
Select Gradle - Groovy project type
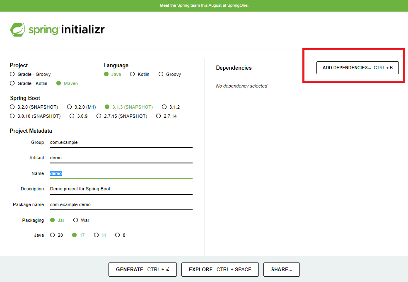(x=30, y=74)
